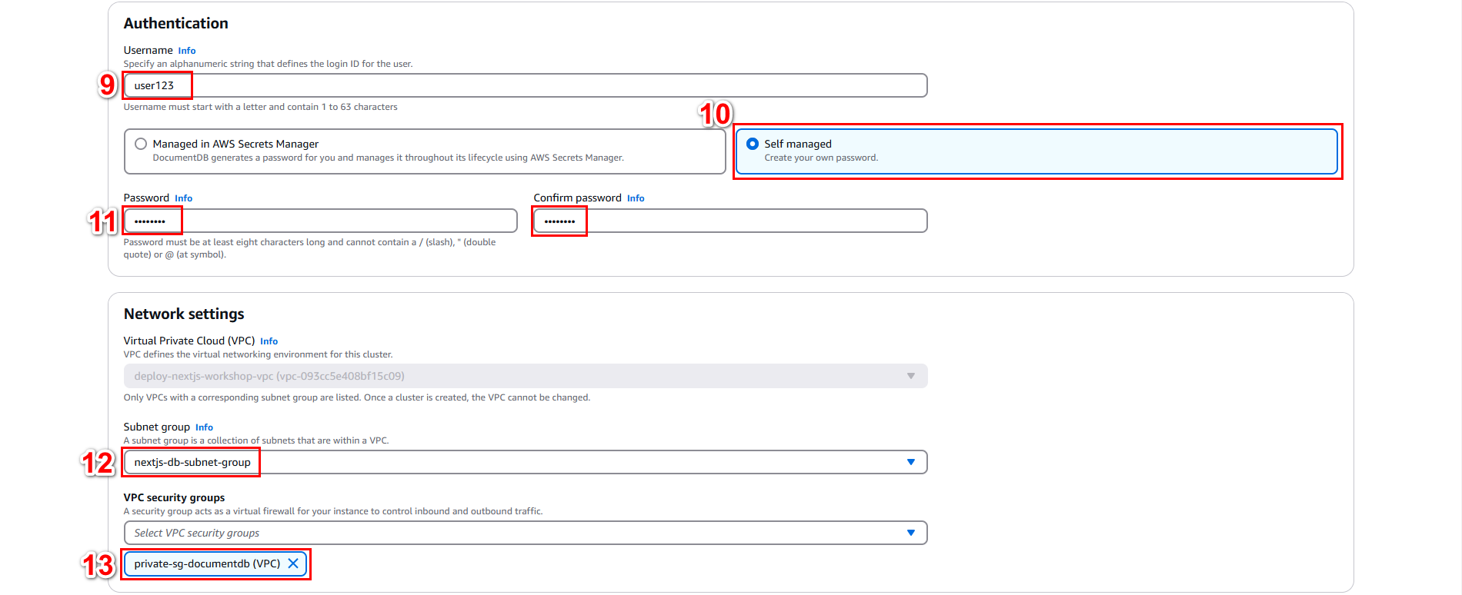Open the Subnet group dropdown
Image resolution: width=1462 pixels, height=595 pixels.
pyautogui.click(x=525, y=462)
